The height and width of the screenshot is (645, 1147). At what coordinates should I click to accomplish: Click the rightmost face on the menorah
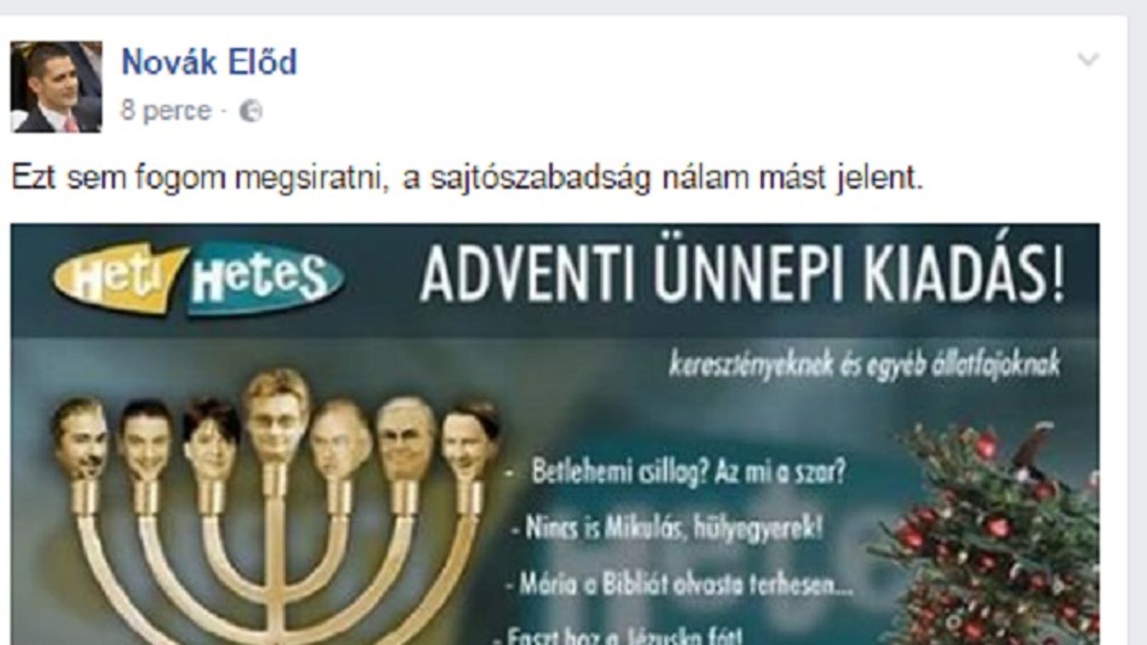tap(469, 440)
